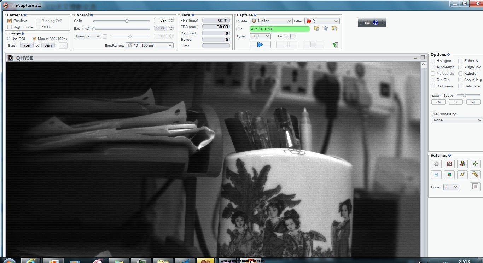Click question mark in the floating toolbar
Viewport: 483px width, 263px height.
pos(376,23)
